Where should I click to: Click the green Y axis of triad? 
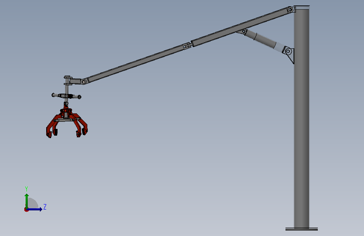pyautogui.click(x=27, y=201)
